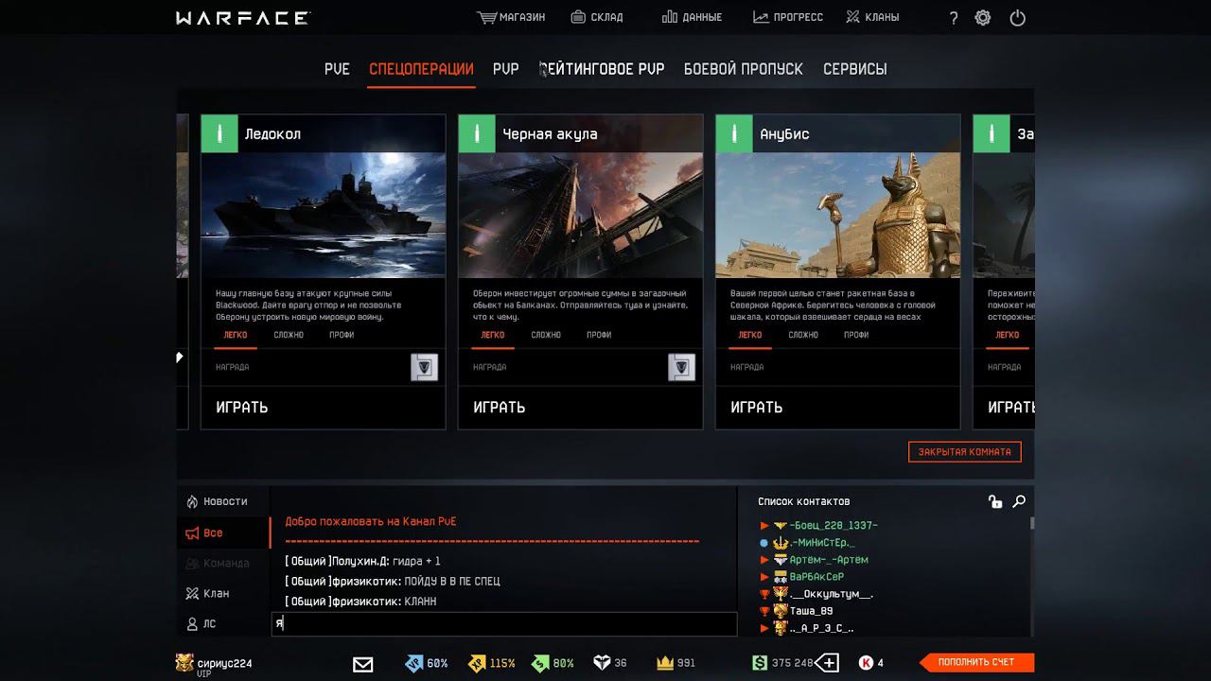Select contact ВаРБАкСеР
Image resolution: width=1211 pixels, height=681 pixels.
(816, 576)
